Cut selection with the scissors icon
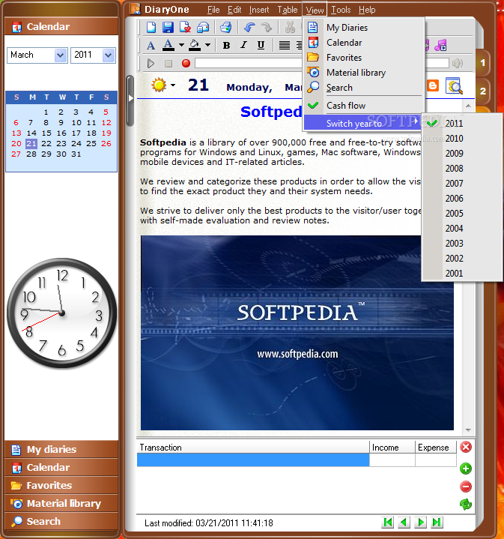The width and height of the screenshot is (504, 539). 290,27
